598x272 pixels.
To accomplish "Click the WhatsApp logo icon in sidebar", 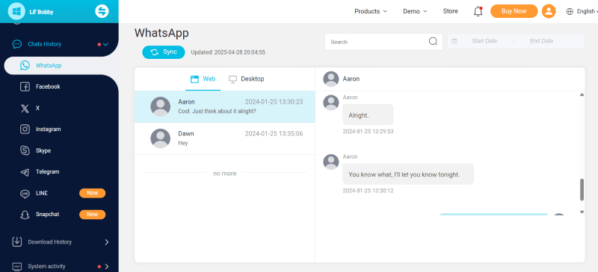I will [x=25, y=66].
